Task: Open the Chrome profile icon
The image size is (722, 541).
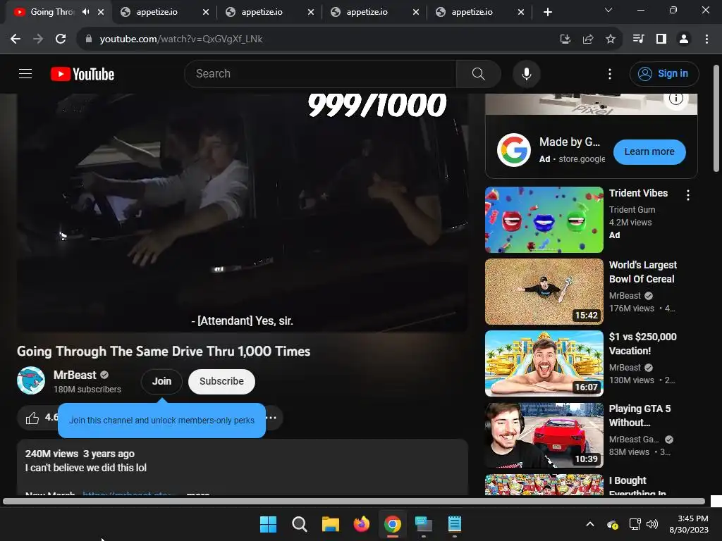Action: coord(684,39)
